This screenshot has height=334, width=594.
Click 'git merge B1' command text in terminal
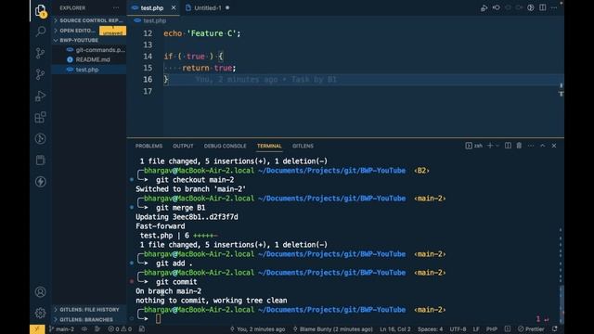point(180,208)
